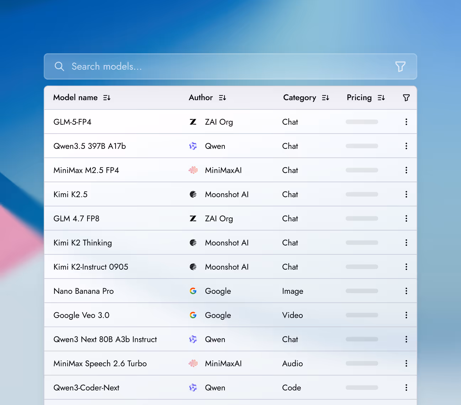Open the filter icon in the search bar
Screen dimensions: 461x405
point(401,66)
